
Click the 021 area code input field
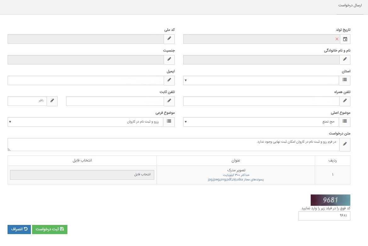pyautogui.click(x=27, y=101)
